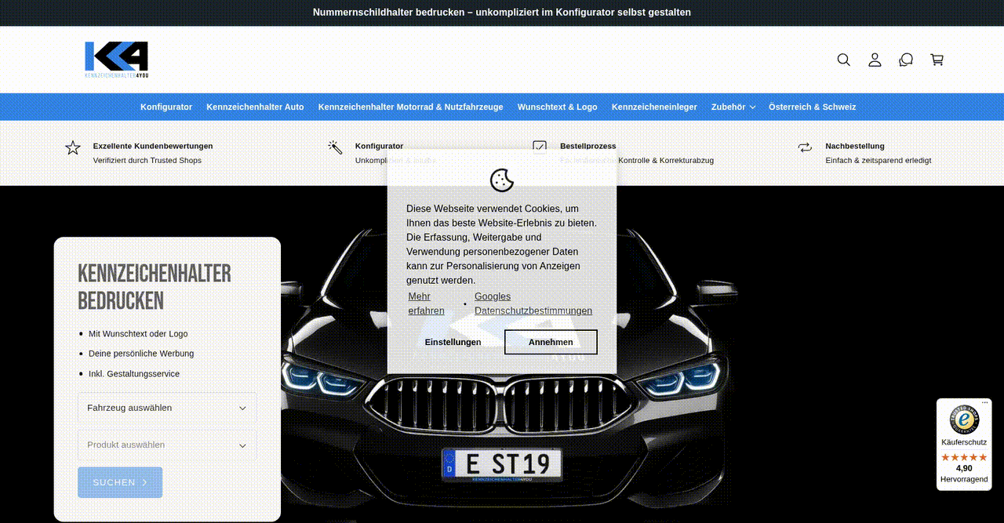
Task: Open the user account icon
Action: click(875, 60)
